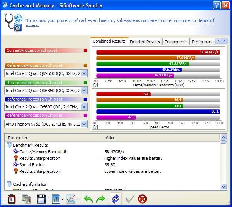232x207 pixels.
Task: Open dropdown arrow beside line graph icon
Action: [x=77, y=199]
